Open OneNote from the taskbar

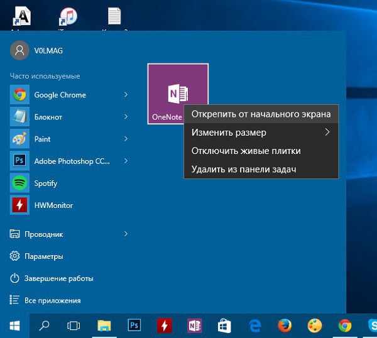click(195, 325)
